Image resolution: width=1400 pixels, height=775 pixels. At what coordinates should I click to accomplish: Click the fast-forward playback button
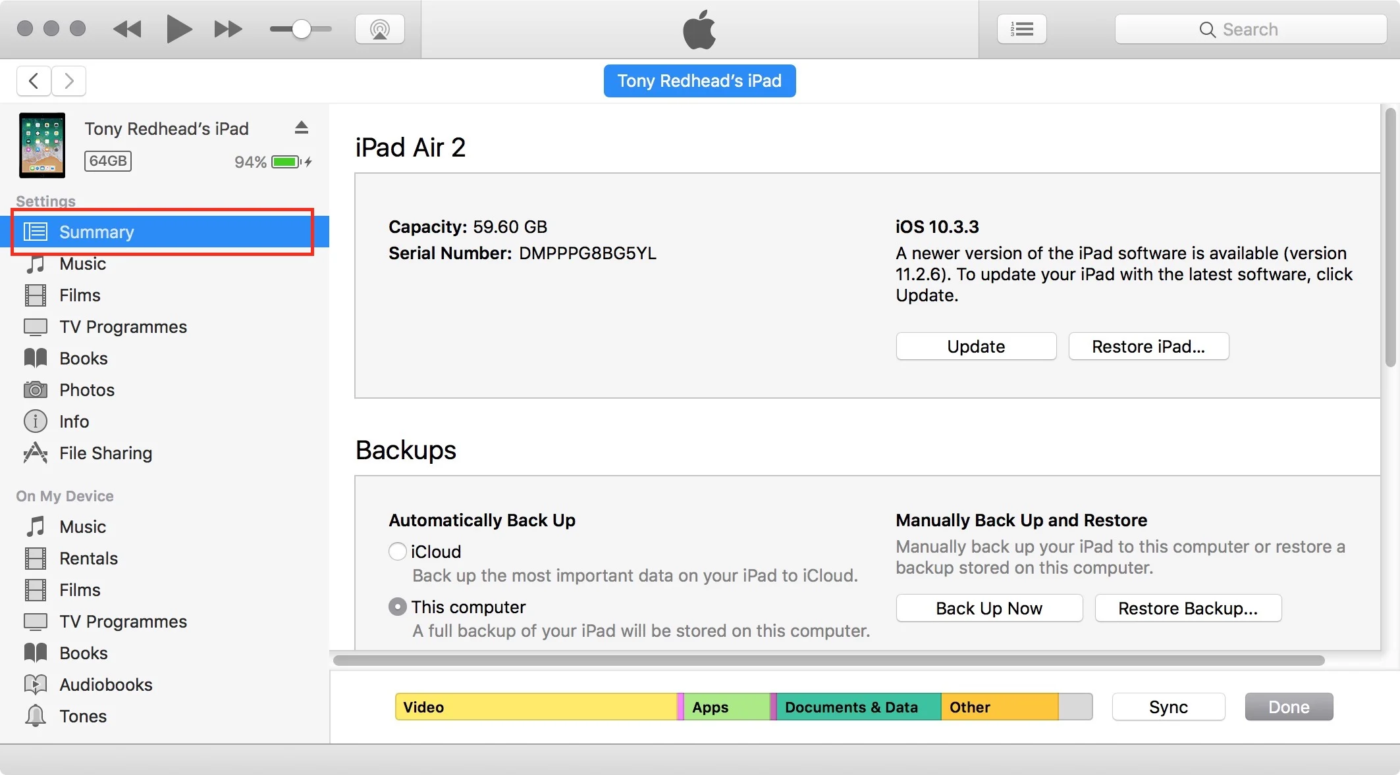point(228,30)
